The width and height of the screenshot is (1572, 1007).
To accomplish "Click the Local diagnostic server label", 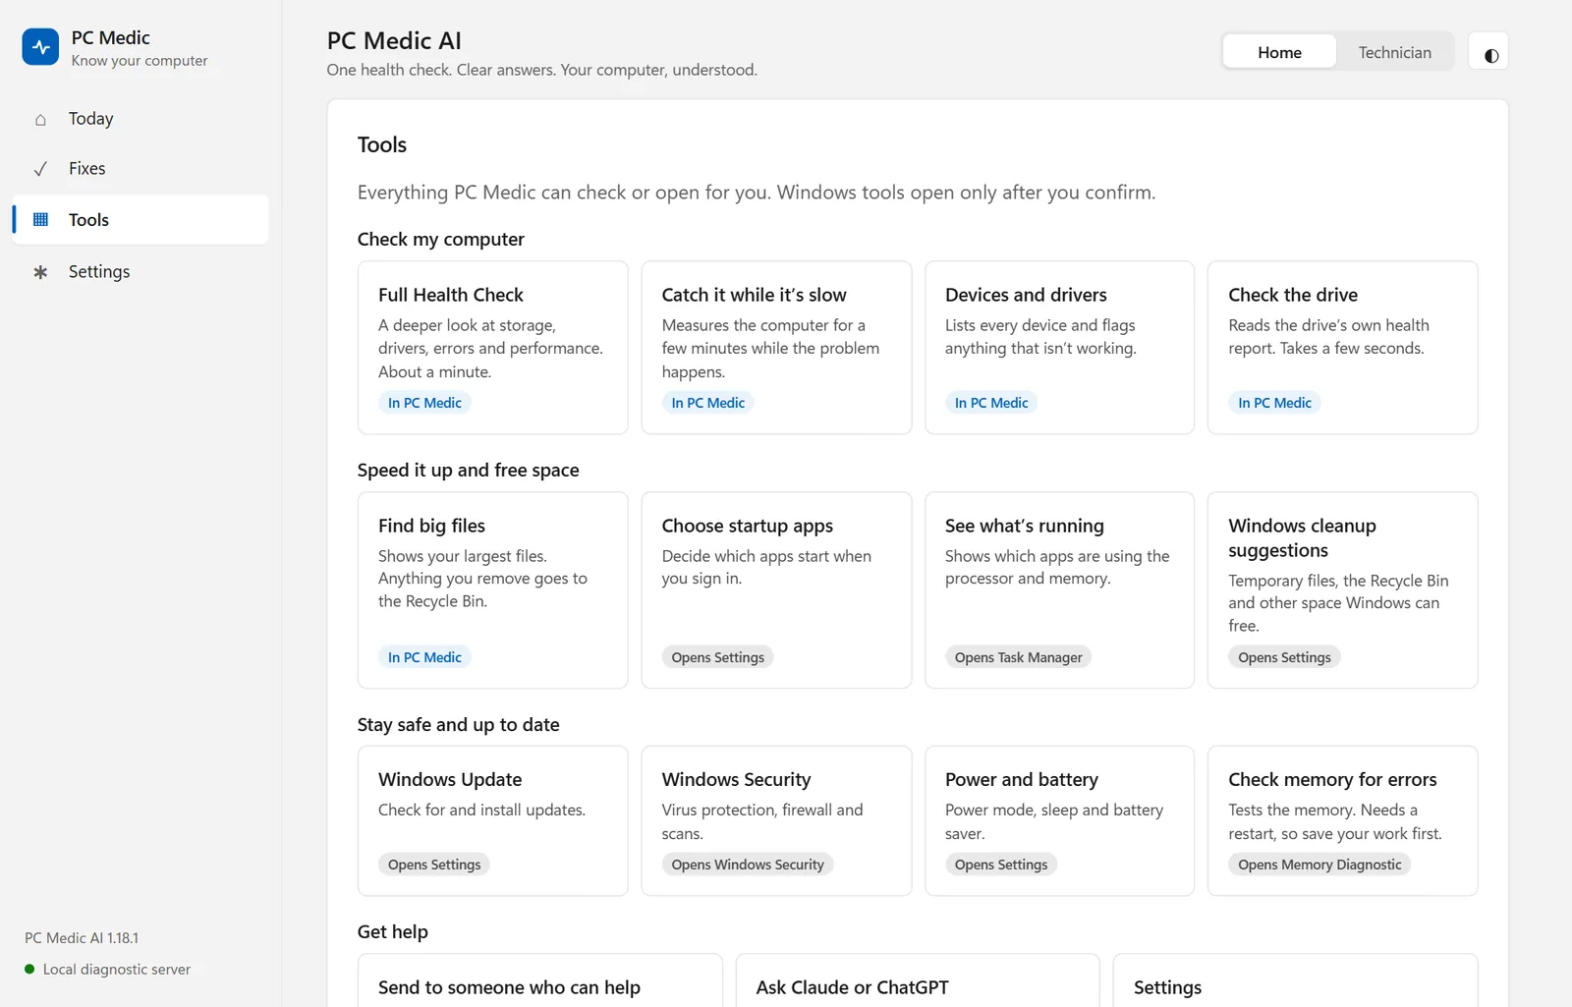I will 117,969.
